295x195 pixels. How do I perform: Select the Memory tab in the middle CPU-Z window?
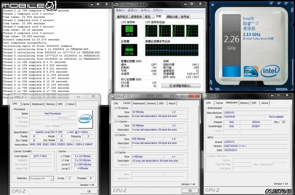tap(152, 103)
